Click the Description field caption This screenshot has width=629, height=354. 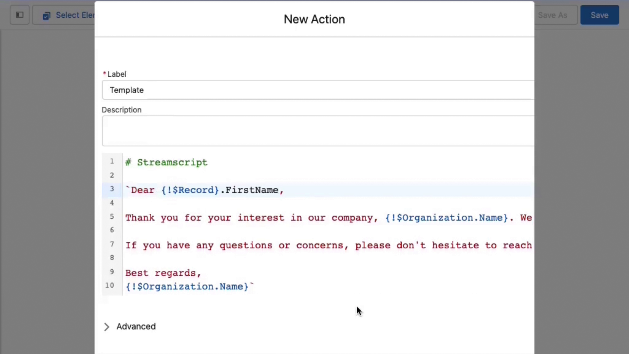pos(122,110)
